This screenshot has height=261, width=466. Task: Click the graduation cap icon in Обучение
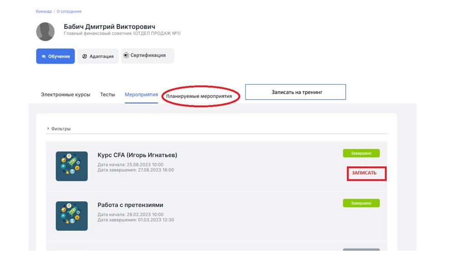(x=43, y=56)
